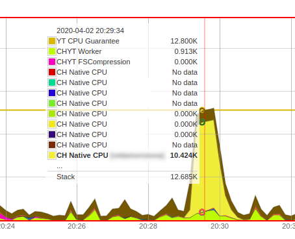
Task: Click the 20:28 time axis label
Action: click(x=148, y=226)
